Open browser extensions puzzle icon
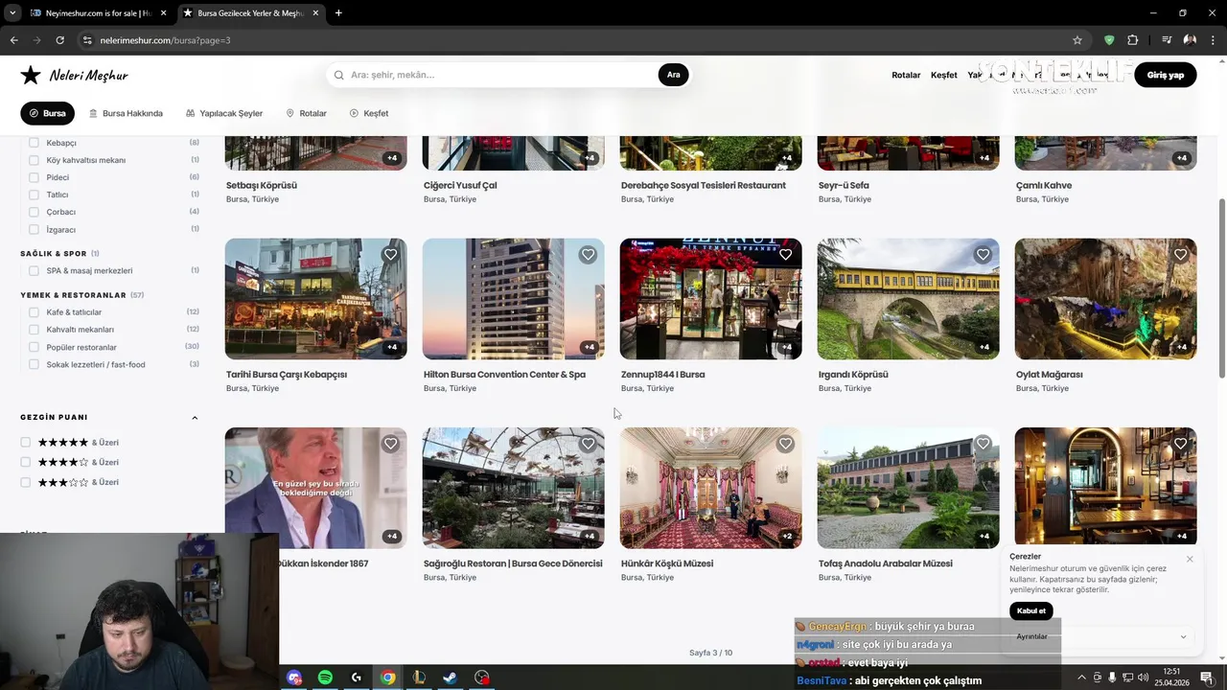 pyautogui.click(x=1133, y=40)
